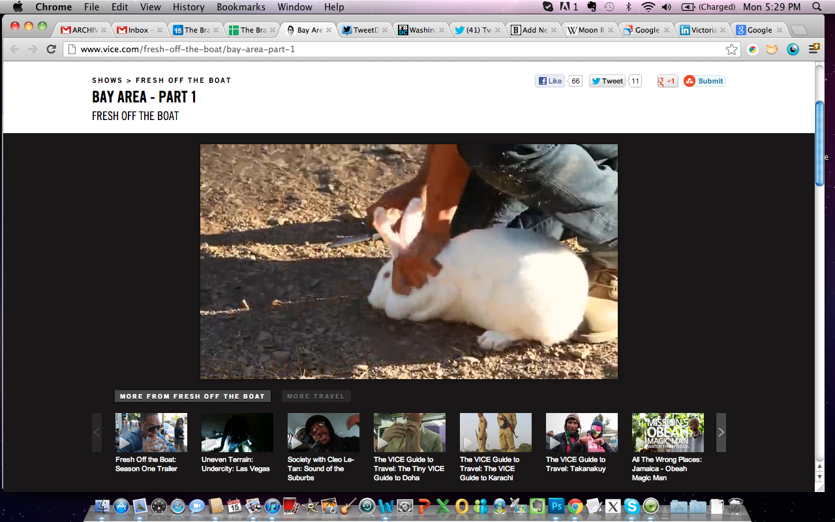Viewport: 835px width, 522px height.
Task: Open the Chrome settings menu icon
Action: (814, 49)
